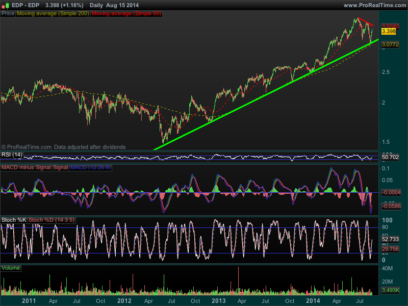Click the red Signal legend label
Viewport: 408px width, 306px height.
pyautogui.click(x=61, y=168)
